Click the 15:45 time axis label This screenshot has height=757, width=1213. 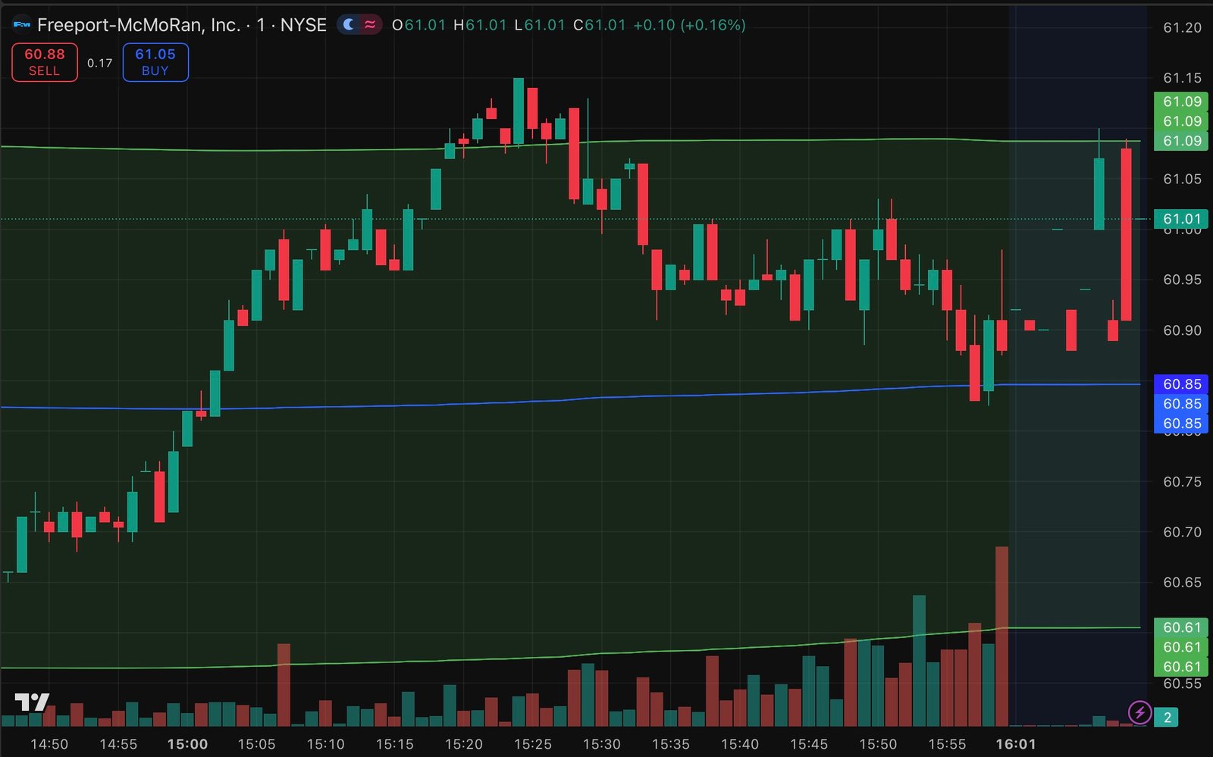pyautogui.click(x=809, y=744)
